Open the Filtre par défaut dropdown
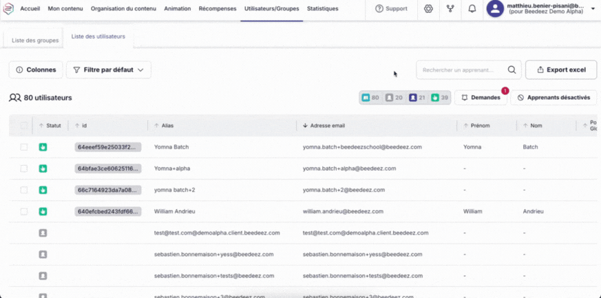The image size is (601, 298). point(108,70)
